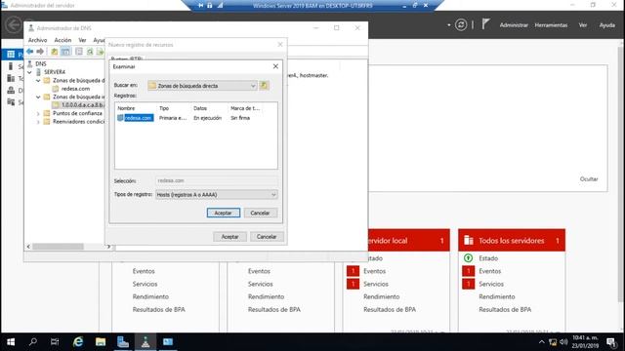Open the notifications dropdown arrow in Server Manager

(x=449, y=25)
